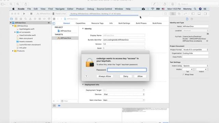219x123 pixels.
Task: Show the Project navigator folder icon
Action: tap(11, 19)
